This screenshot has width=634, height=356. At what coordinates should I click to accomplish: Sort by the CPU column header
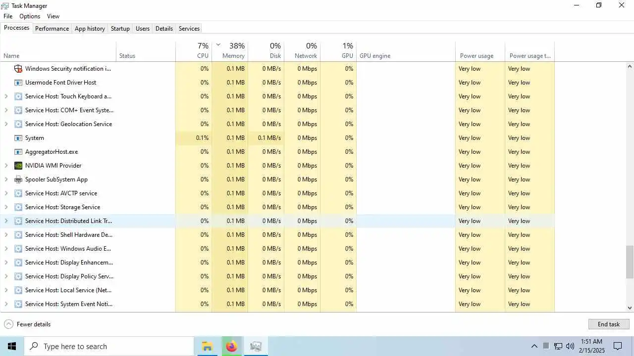[194, 51]
